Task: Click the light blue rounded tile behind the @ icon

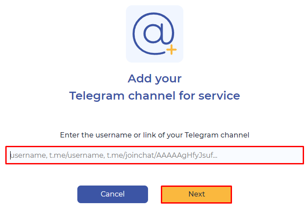Action: (x=155, y=34)
